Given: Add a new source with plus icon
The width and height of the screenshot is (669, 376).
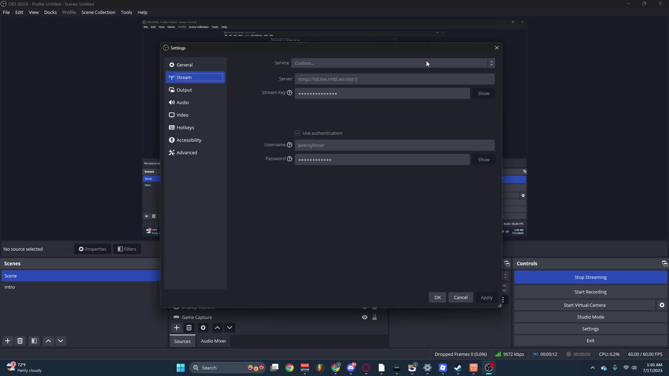Looking at the screenshot, I should click(x=177, y=328).
